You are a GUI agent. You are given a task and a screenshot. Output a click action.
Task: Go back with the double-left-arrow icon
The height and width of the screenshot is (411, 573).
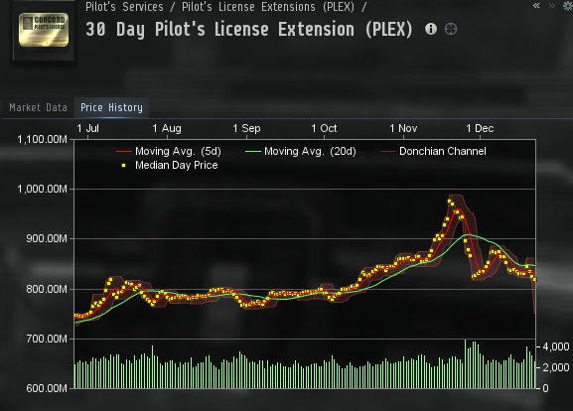pyautogui.click(x=536, y=6)
